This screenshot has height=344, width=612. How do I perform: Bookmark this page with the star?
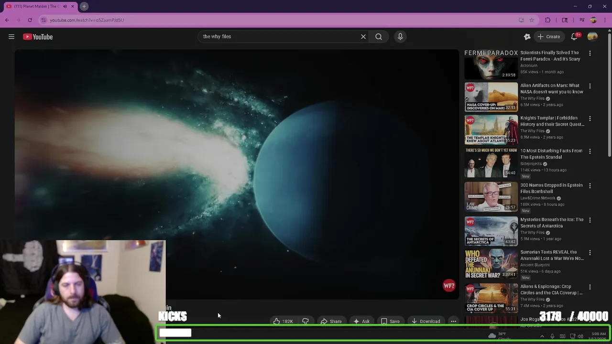(x=532, y=20)
